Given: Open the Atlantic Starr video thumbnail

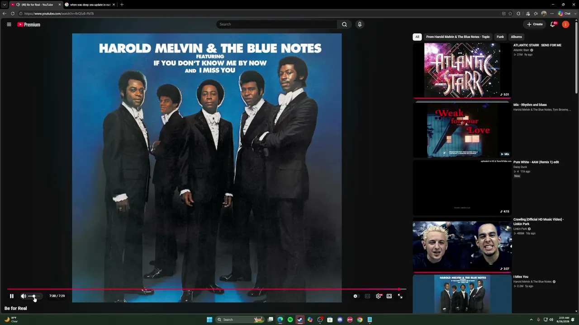Looking at the screenshot, I should click(x=462, y=70).
